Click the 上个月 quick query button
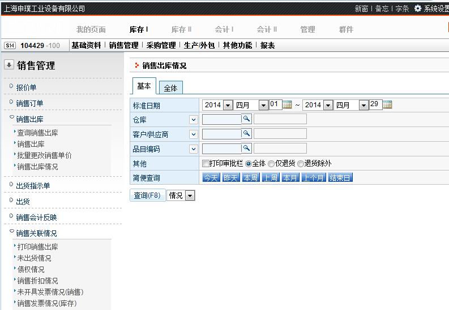The width and height of the screenshot is (449, 310). (x=313, y=178)
